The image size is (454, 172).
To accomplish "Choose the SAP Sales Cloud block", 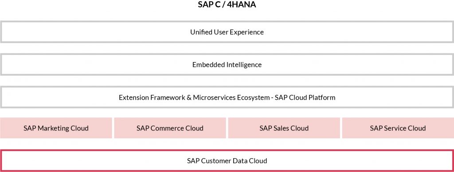I will [284, 128].
